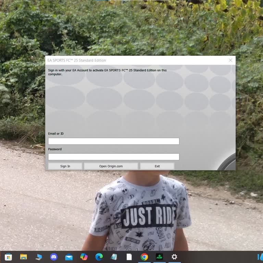Image resolution: width=263 pixels, height=263 pixels.
Task: Open the tilted notepad icon in the taskbar
Action: pyautogui.click(x=114, y=257)
